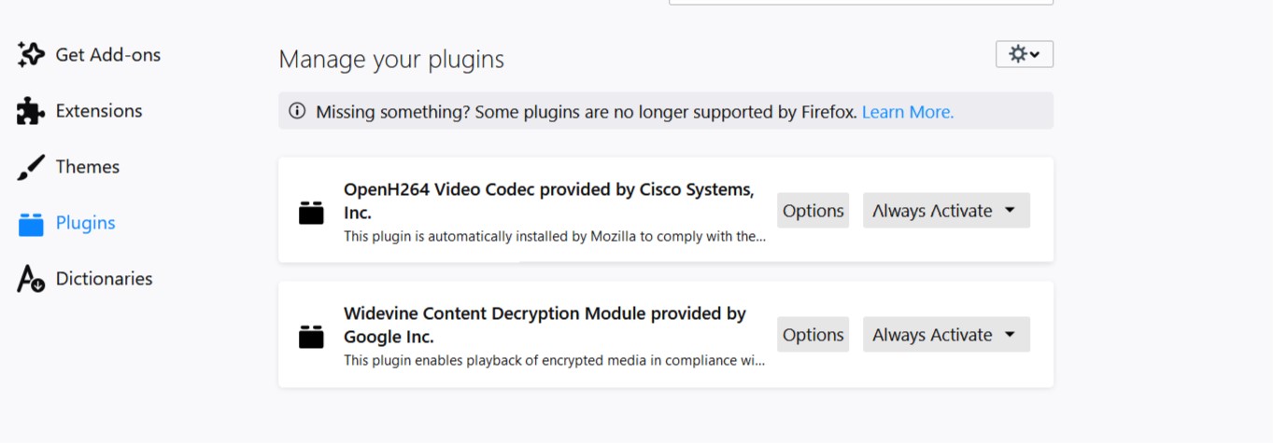Open Options for Widevine Content Decryption
1273x443 pixels.
tap(813, 335)
